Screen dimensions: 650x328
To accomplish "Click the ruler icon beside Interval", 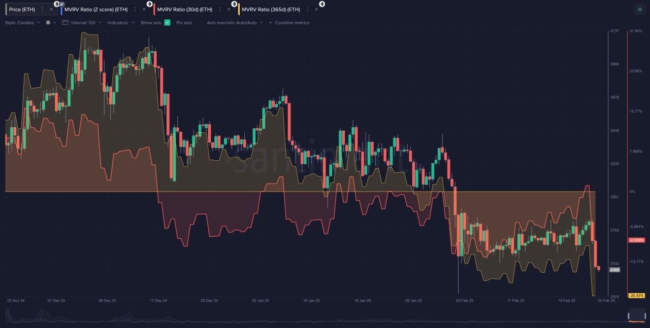I will click(x=65, y=22).
